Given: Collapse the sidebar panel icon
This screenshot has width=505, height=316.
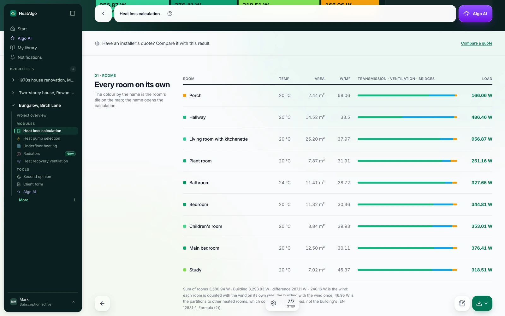Looking at the screenshot, I should 73,13.
